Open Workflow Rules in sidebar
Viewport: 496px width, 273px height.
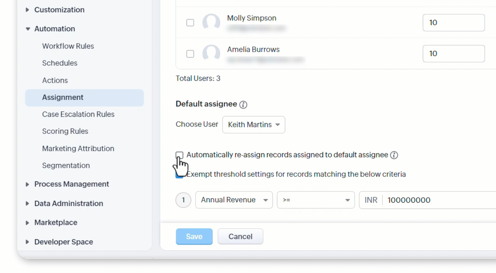click(68, 46)
